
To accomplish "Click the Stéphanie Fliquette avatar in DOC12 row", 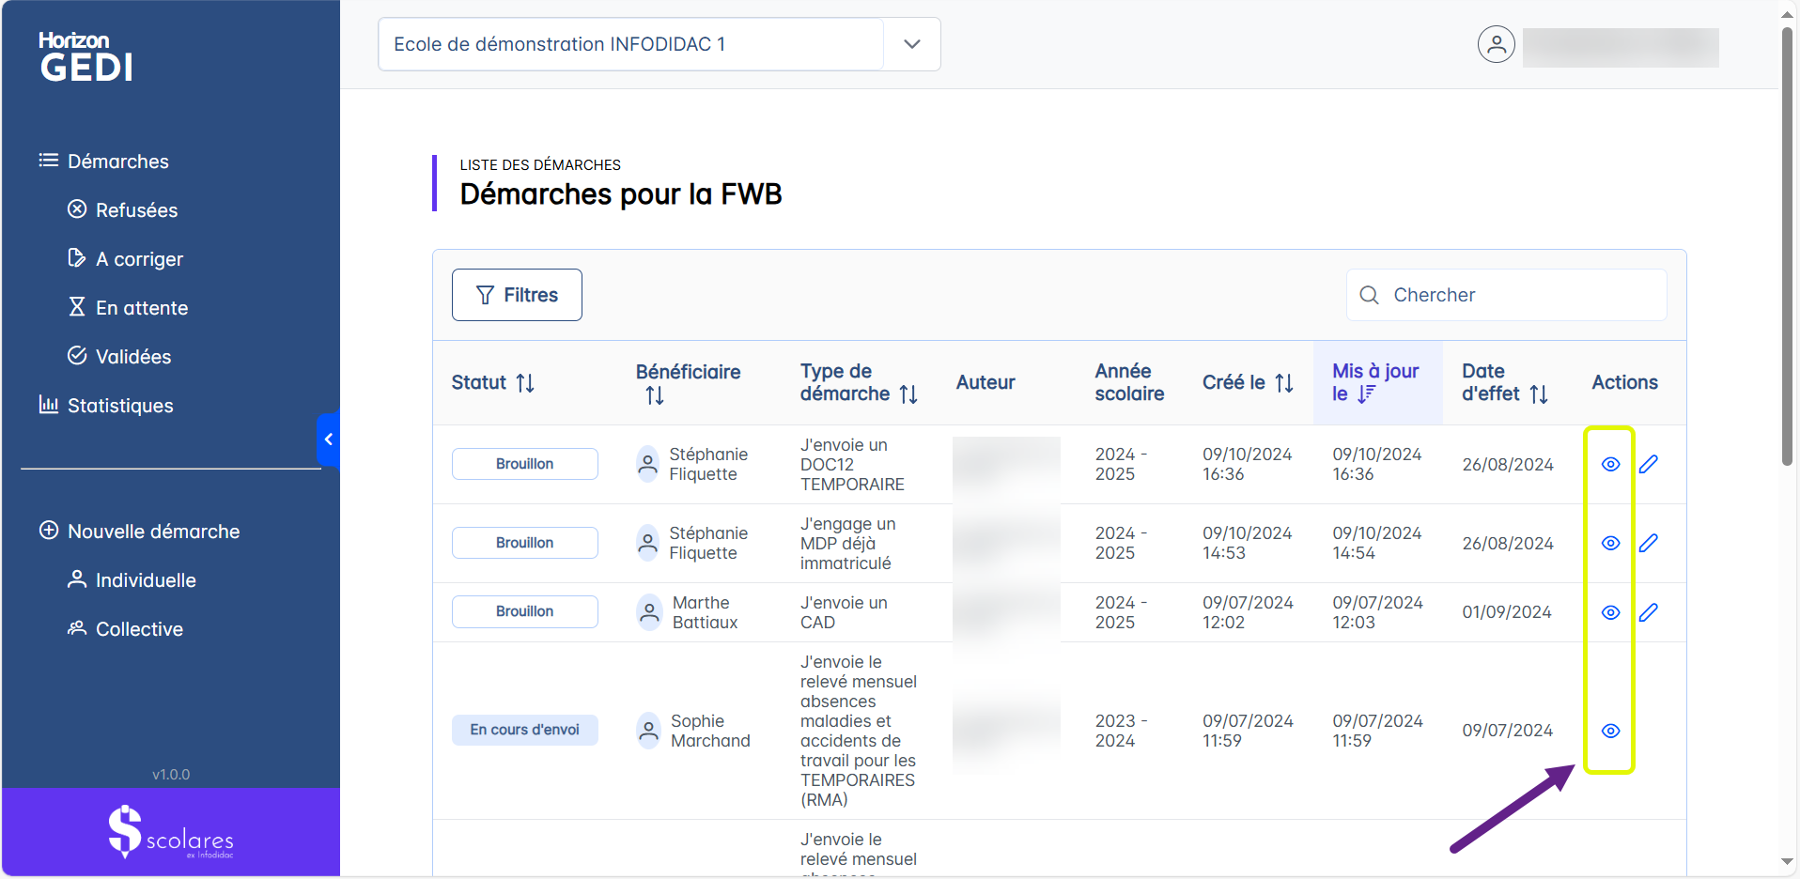I will point(648,464).
